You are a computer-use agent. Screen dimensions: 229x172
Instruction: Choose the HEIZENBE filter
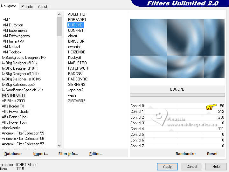(x=77, y=52)
